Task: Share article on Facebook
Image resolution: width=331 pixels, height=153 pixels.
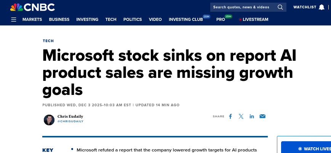Action: [230, 116]
